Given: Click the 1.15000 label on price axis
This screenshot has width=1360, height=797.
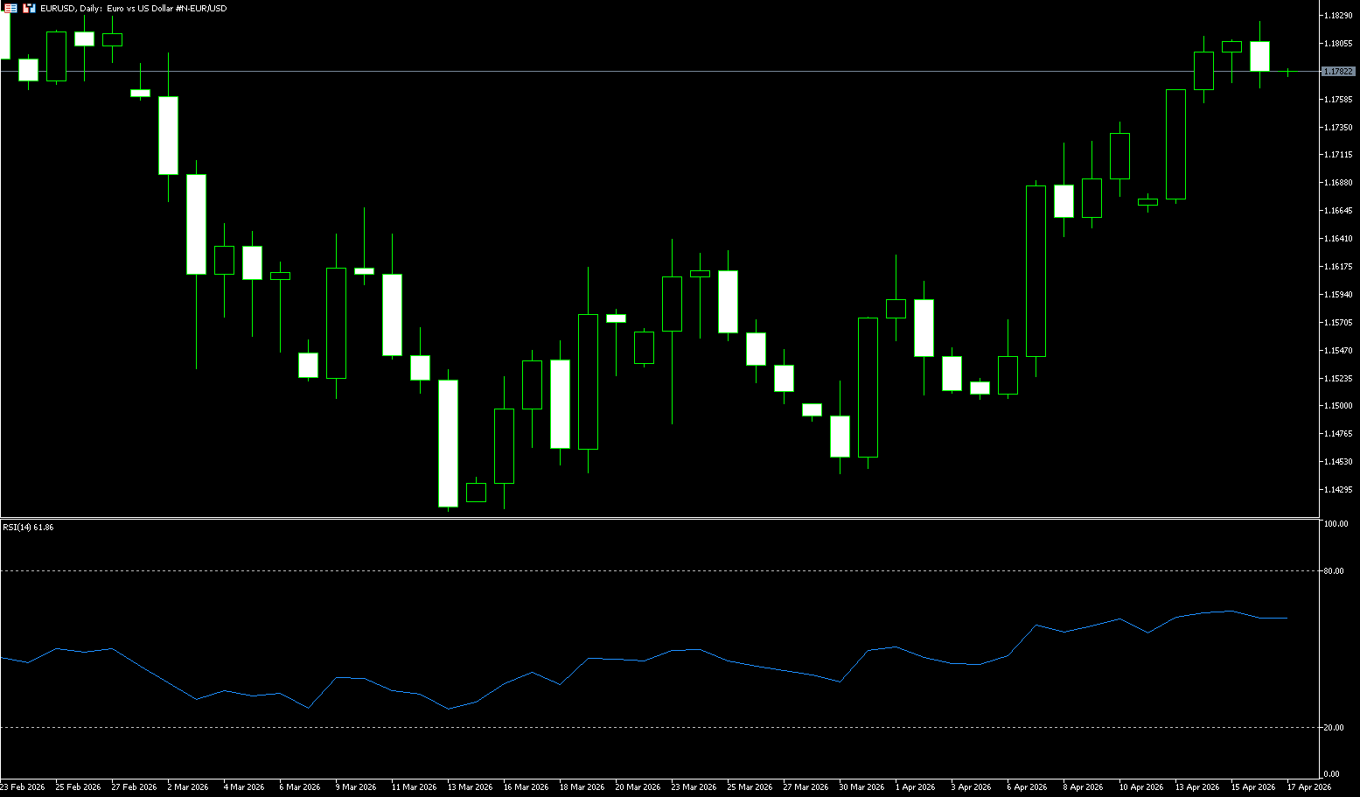Looking at the screenshot, I should [x=1338, y=406].
